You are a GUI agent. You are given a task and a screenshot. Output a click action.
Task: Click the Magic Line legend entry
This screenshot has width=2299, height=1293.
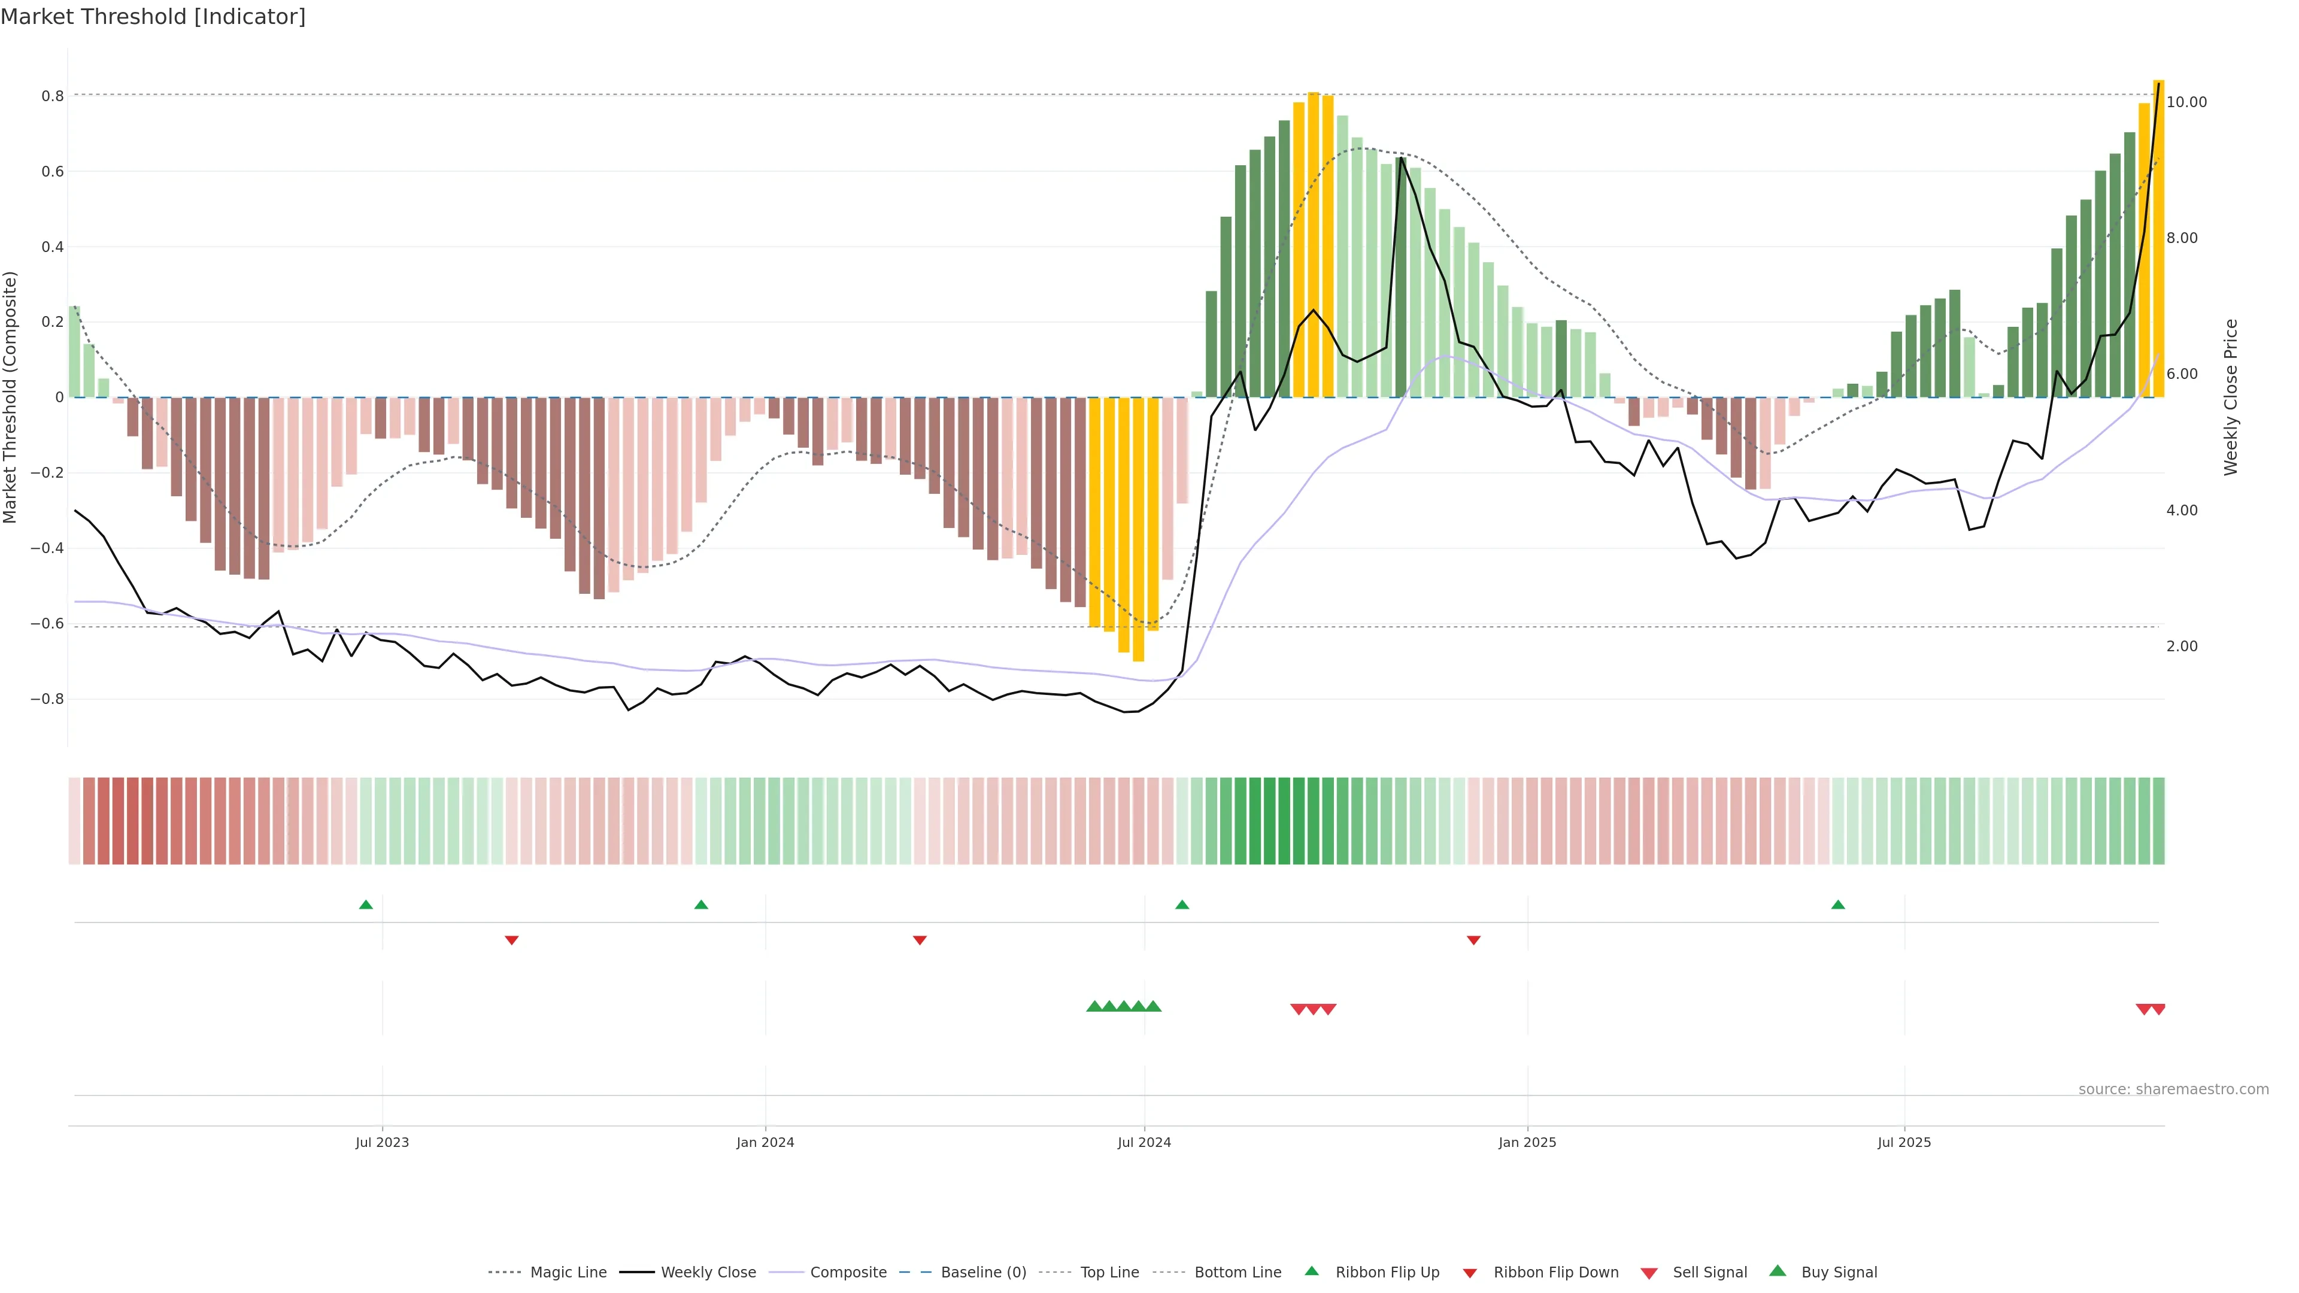[x=568, y=1271]
